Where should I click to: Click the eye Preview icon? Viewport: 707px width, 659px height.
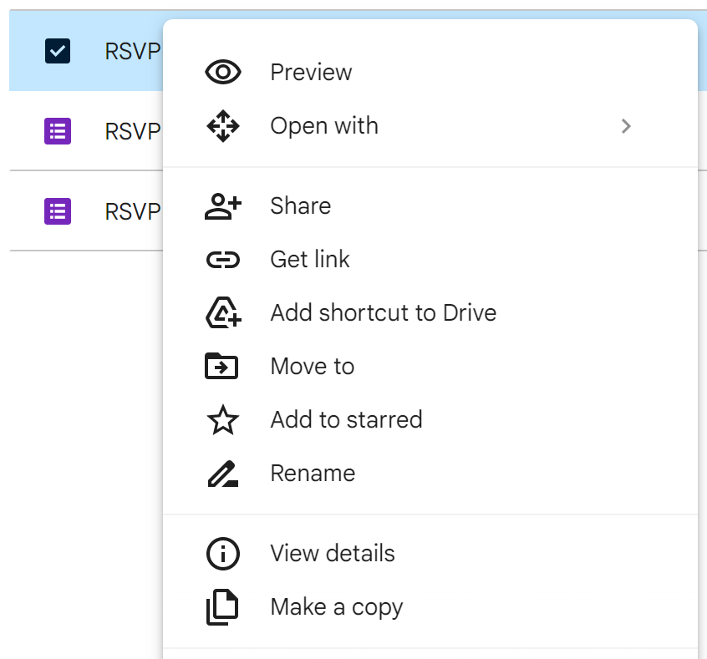[222, 73]
